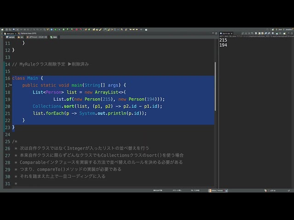Click the Save All toolbar icon
The width and height of the screenshot is (294, 220).
(10, 29)
